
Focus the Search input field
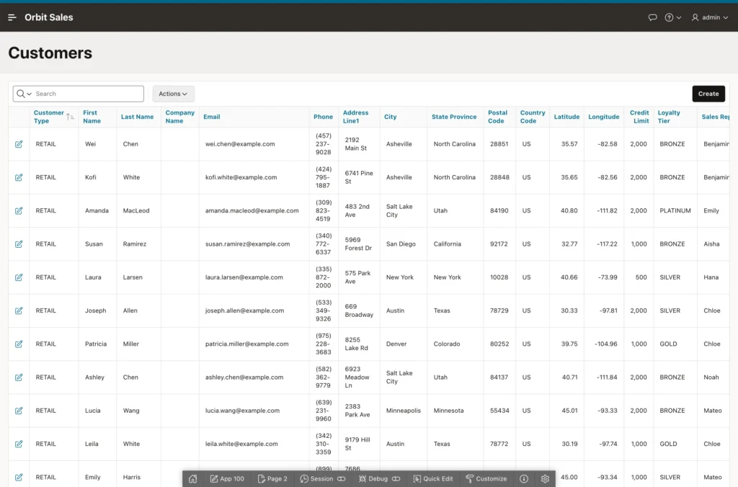click(x=88, y=94)
